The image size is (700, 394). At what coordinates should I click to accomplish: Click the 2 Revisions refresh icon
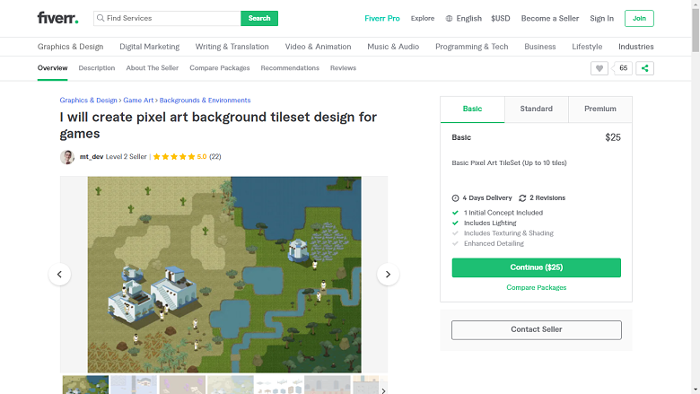pos(522,198)
